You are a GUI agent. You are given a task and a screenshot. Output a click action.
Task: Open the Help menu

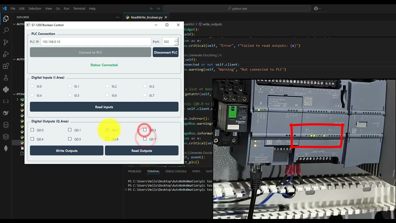[x=92, y=8]
